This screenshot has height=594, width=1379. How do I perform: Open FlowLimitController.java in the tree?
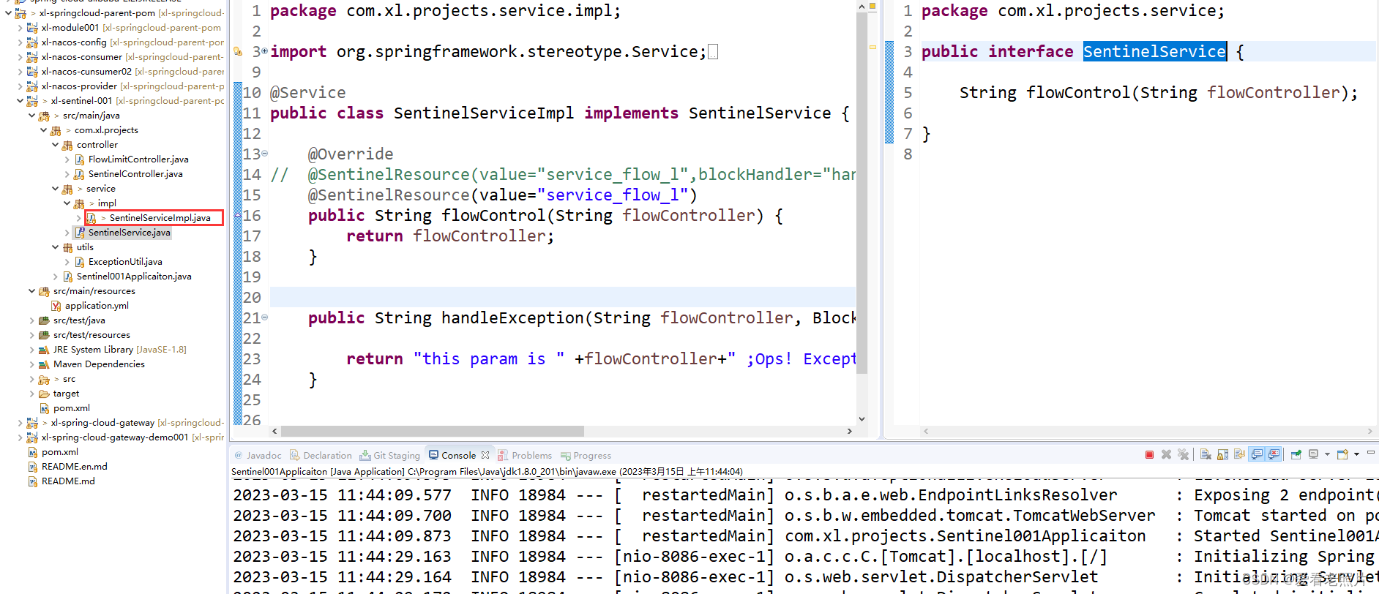pos(138,159)
